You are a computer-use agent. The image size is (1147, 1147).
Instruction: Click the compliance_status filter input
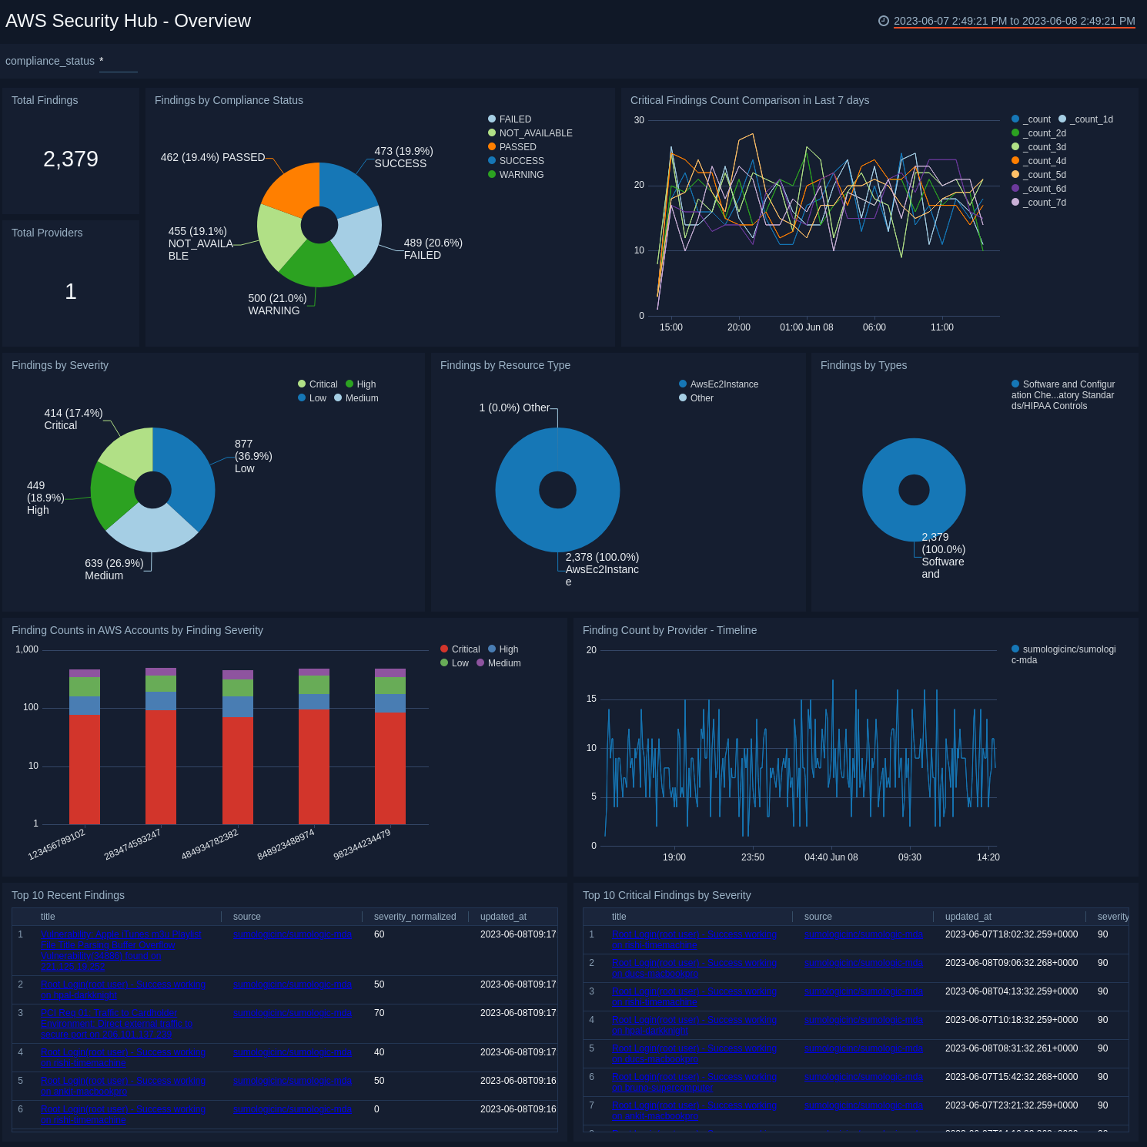click(x=119, y=62)
